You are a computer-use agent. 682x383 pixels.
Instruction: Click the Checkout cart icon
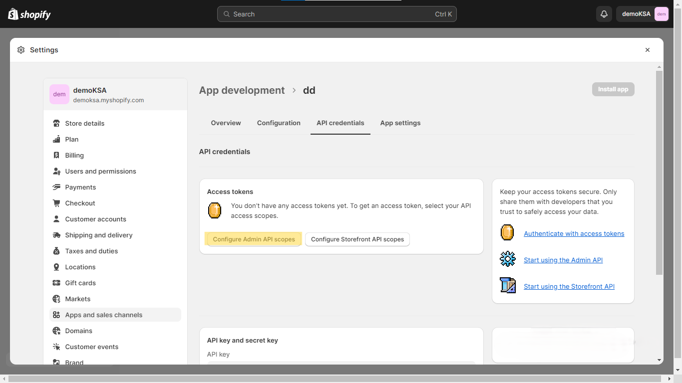[x=56, y=203]
